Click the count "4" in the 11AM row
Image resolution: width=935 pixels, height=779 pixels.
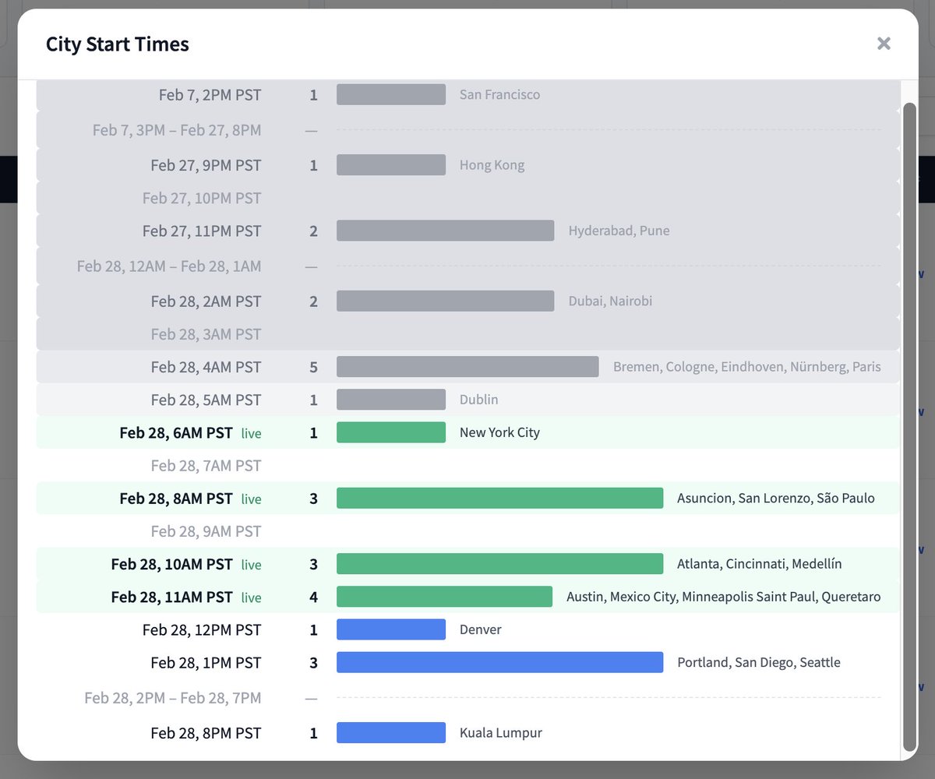[x=314, y=597]
